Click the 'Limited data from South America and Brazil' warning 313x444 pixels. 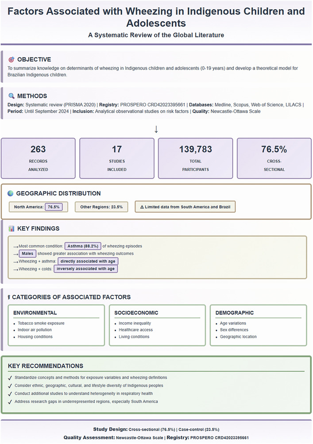(x=185, y=207)
